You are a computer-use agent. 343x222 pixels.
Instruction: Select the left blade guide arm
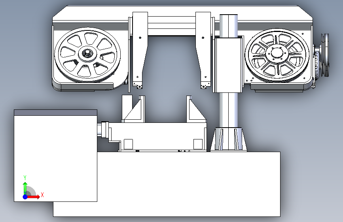tap(140, 50)
